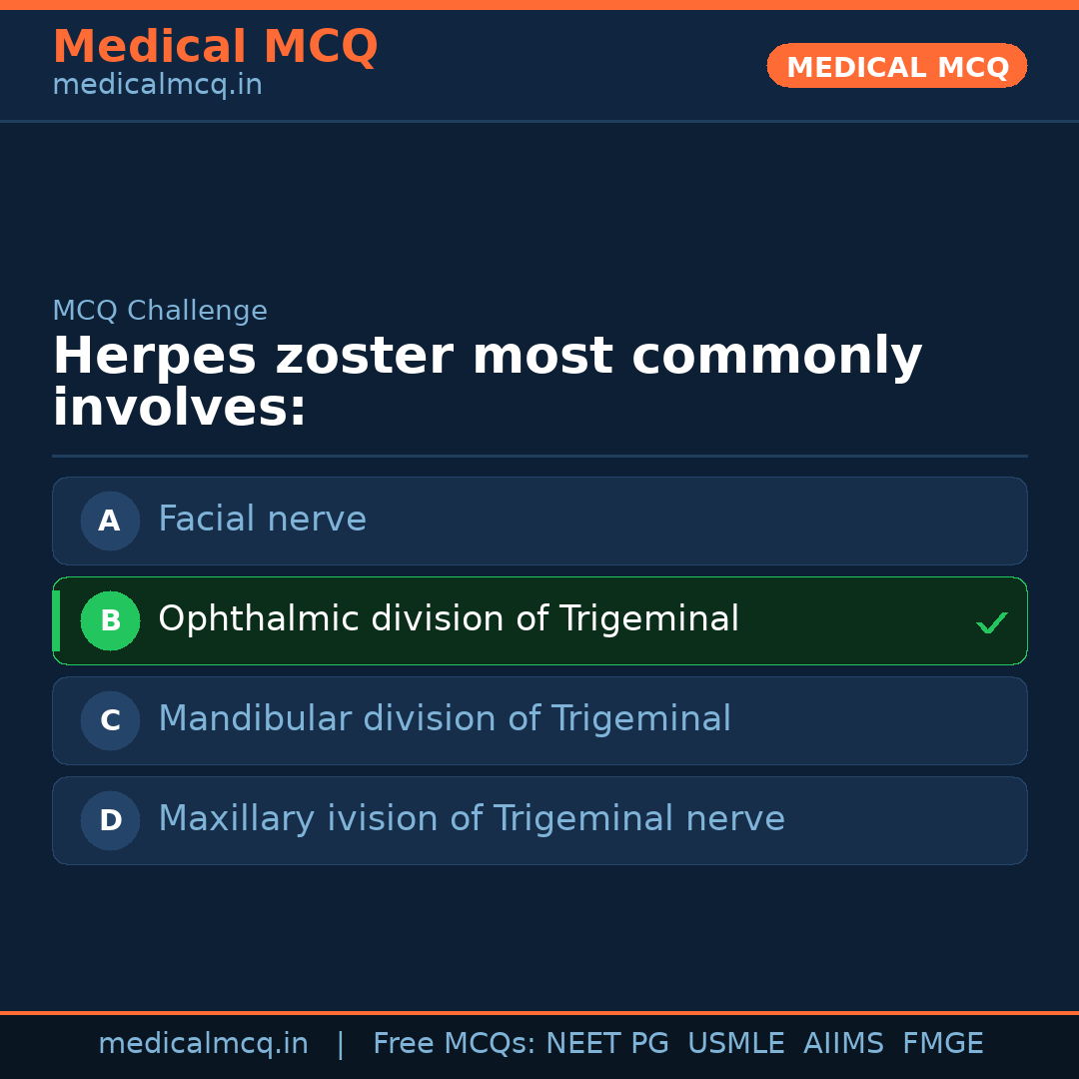Select the Facial nerve answer text
Viewport: 1079px width, 1079px height.
262,520
